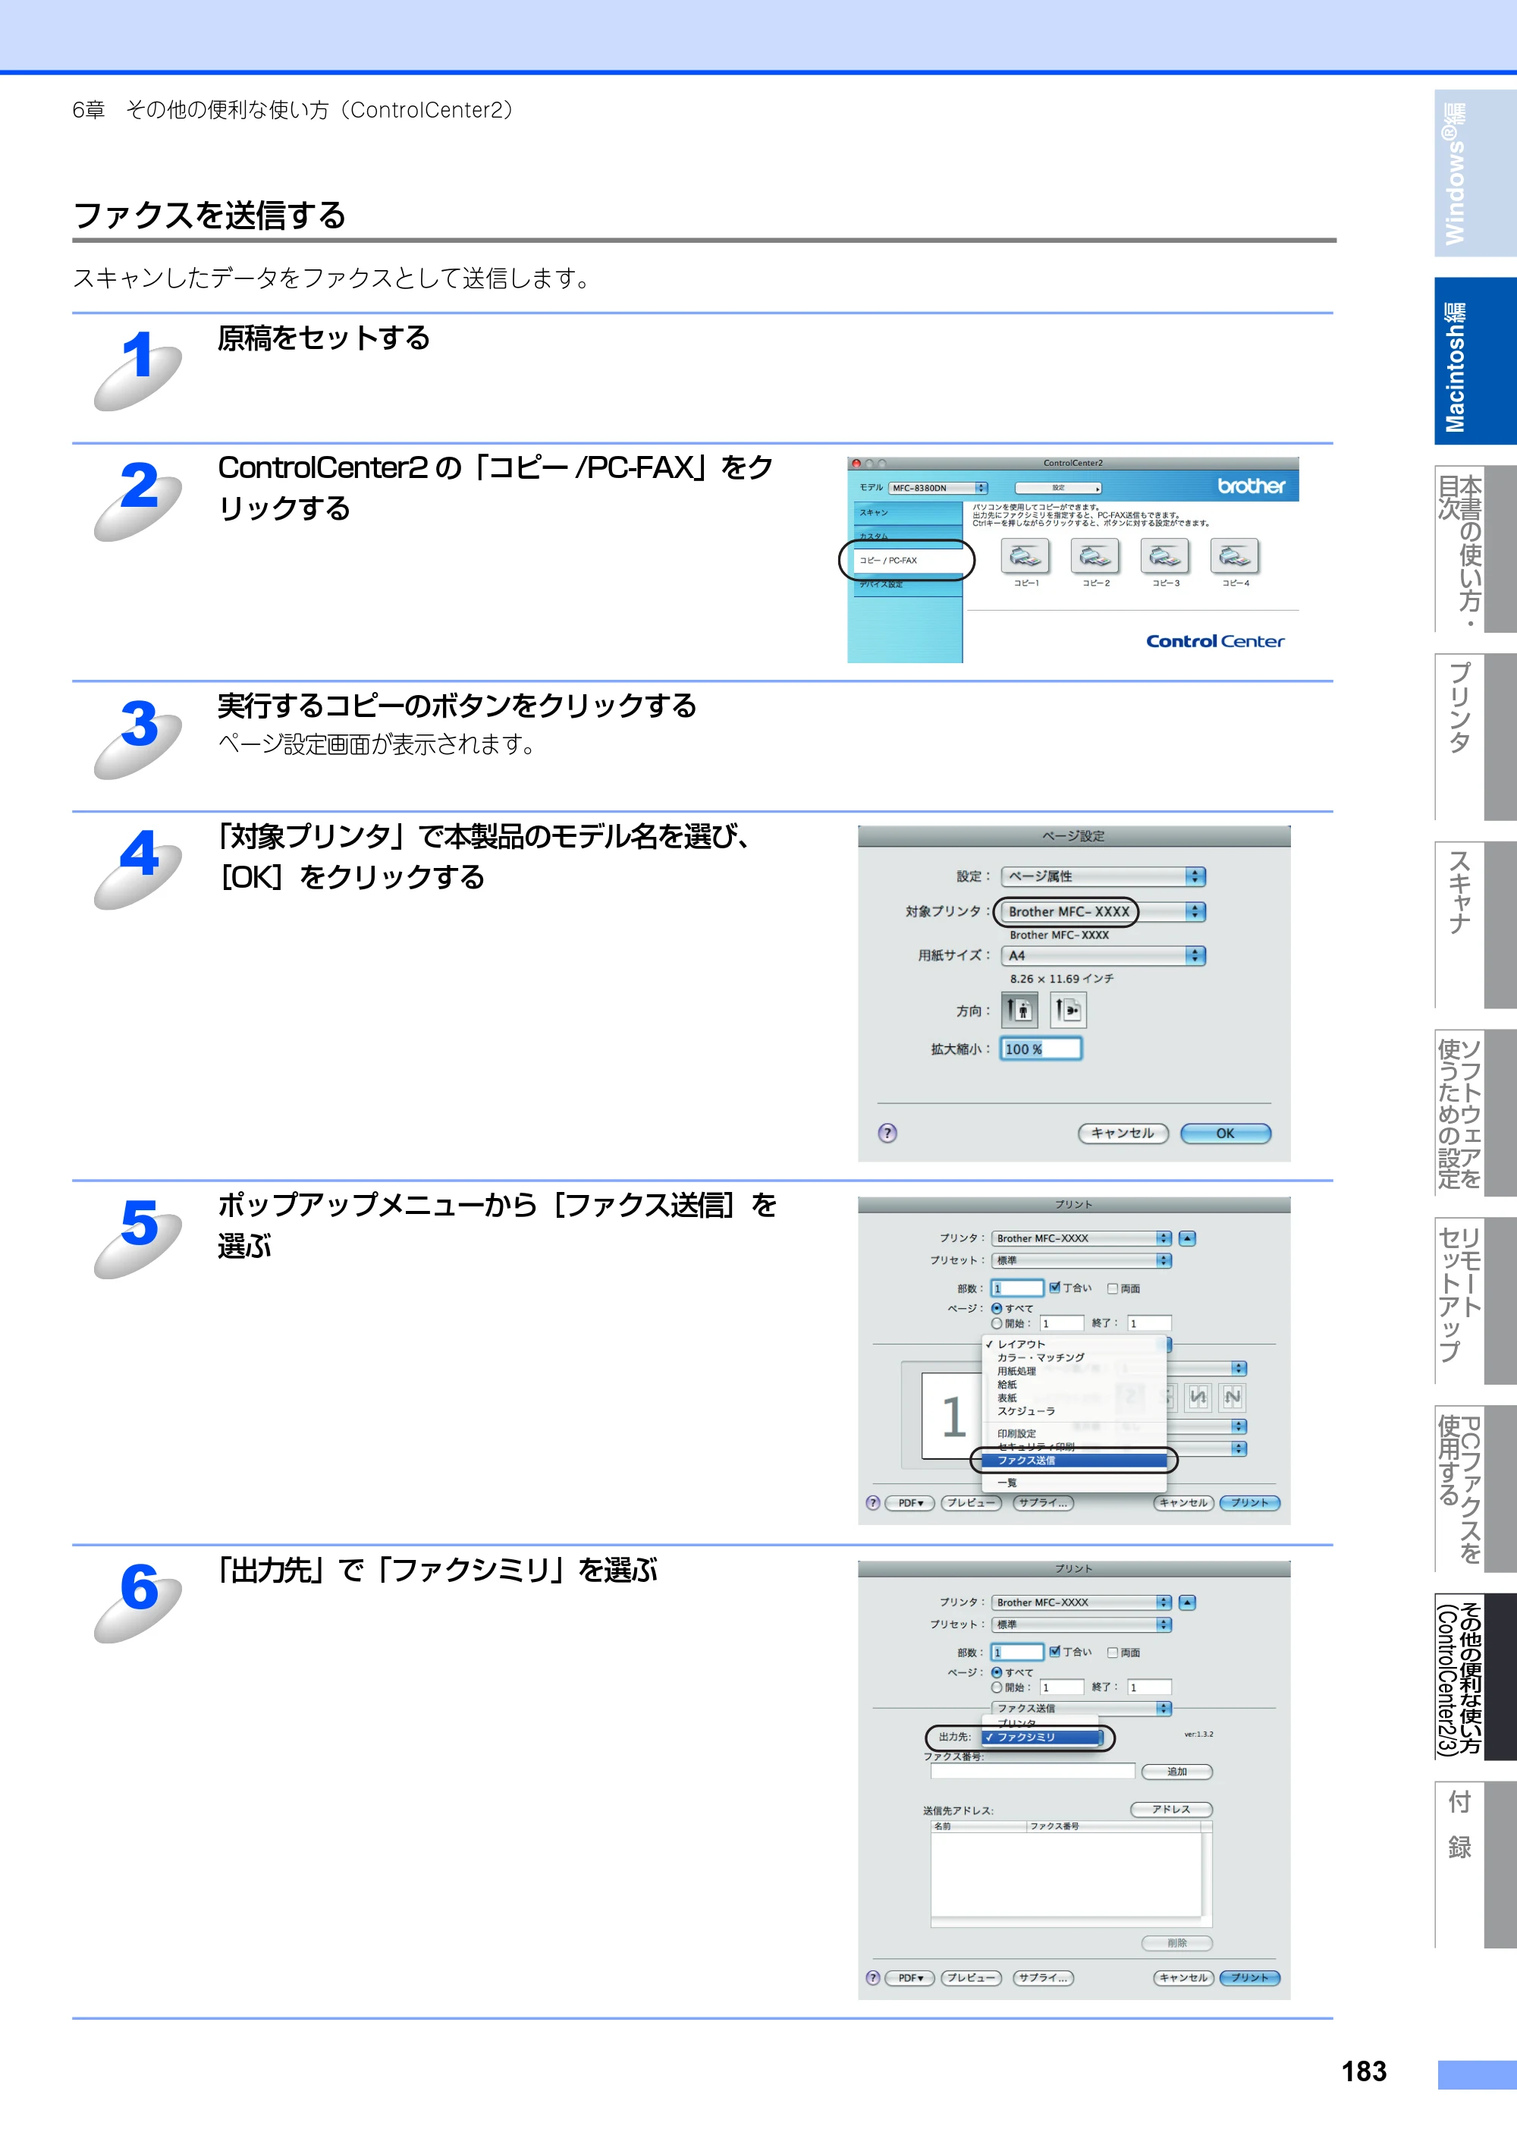Click help icon in the layout menu Print dialog
This screenshot has height=2148, width=1517.
tap(872, 1502)
